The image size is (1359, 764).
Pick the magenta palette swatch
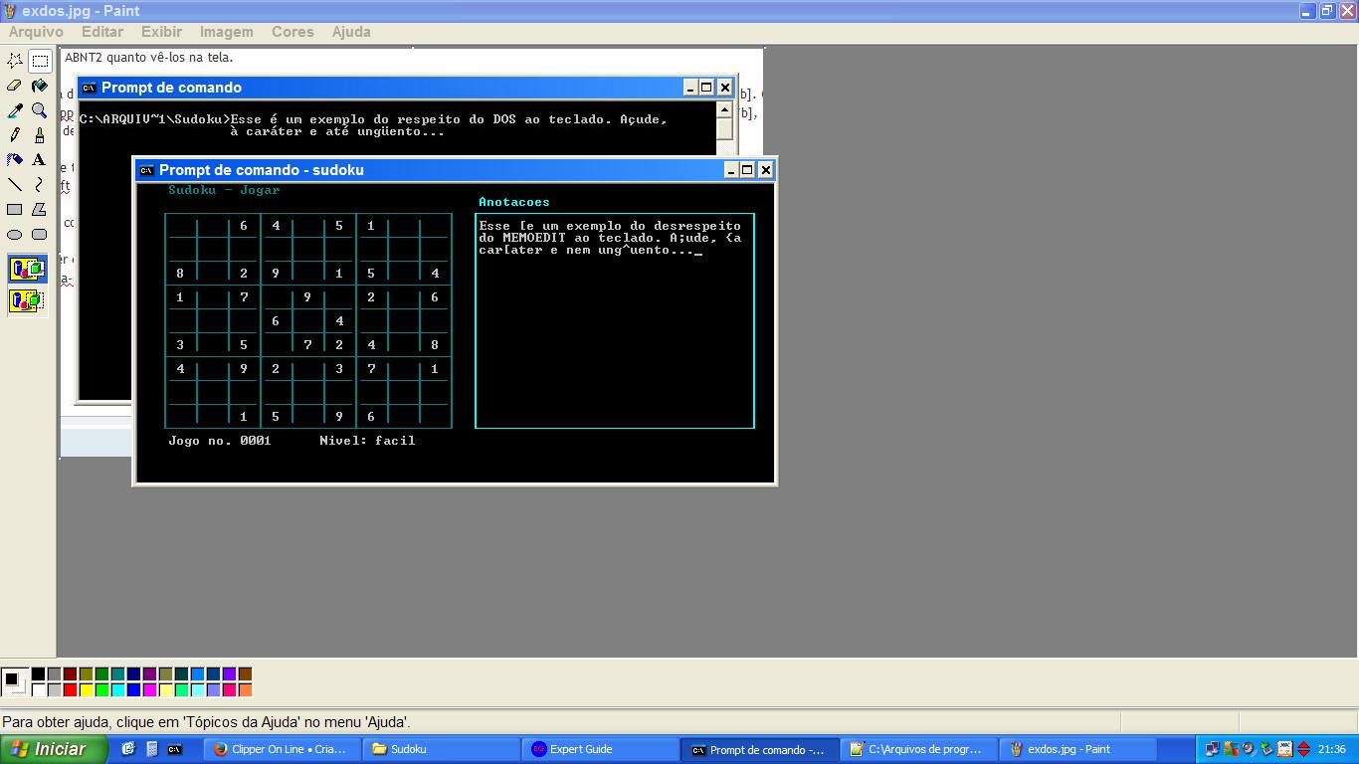[x=149, y=690]
